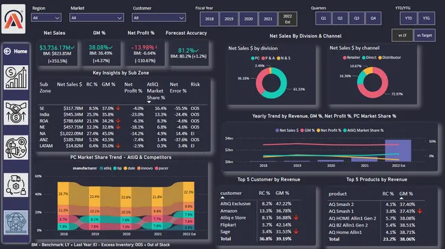Select fiscal year 2020

[249, 18]
